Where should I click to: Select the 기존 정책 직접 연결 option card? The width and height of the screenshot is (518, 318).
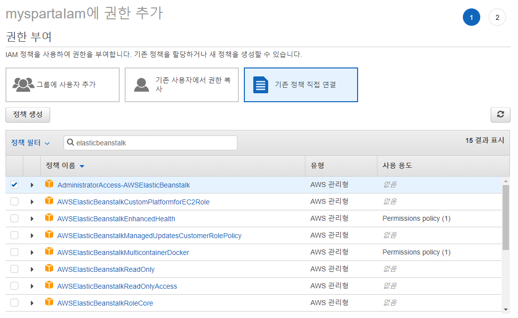coord(301,85)
